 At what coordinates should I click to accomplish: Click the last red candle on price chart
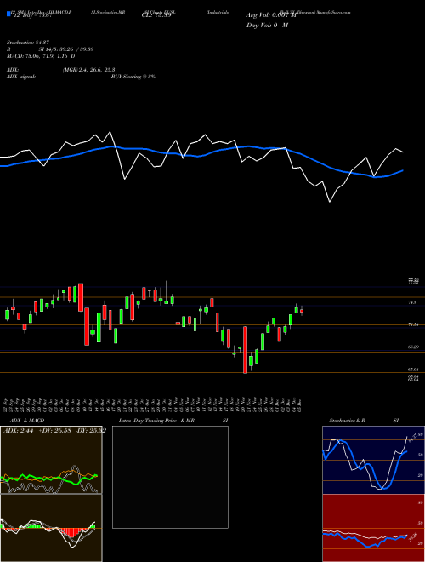tap(302, 311)
